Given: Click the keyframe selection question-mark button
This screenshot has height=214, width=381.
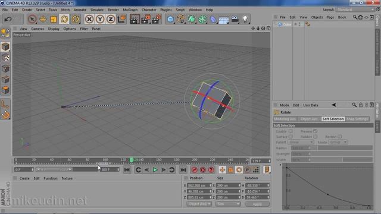Looking at the screenshot, I should coord(211,170).
